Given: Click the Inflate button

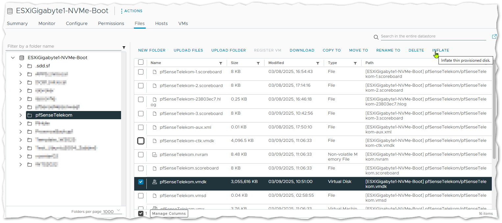Looking at the screenshot, I should tap(440, 50).
